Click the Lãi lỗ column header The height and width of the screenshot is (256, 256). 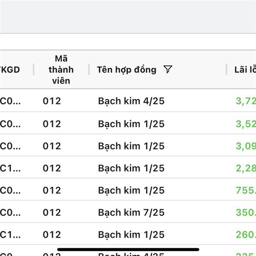[245, 70]
